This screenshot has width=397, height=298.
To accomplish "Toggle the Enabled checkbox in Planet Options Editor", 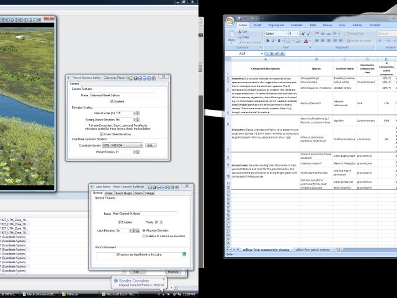I will click(x=112, y=101).
